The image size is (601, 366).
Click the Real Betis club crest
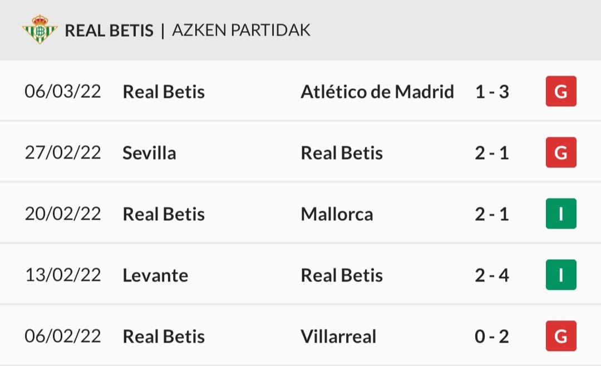pos(40,30)
